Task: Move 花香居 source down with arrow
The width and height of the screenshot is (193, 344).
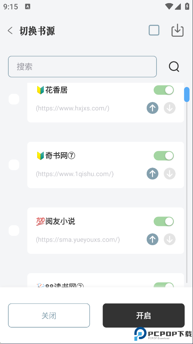Action: click(x=170, y=108)
